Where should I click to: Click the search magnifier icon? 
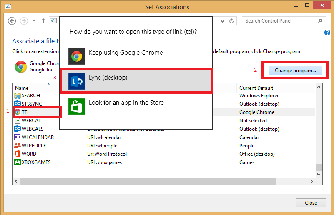[x=320, y=21]
